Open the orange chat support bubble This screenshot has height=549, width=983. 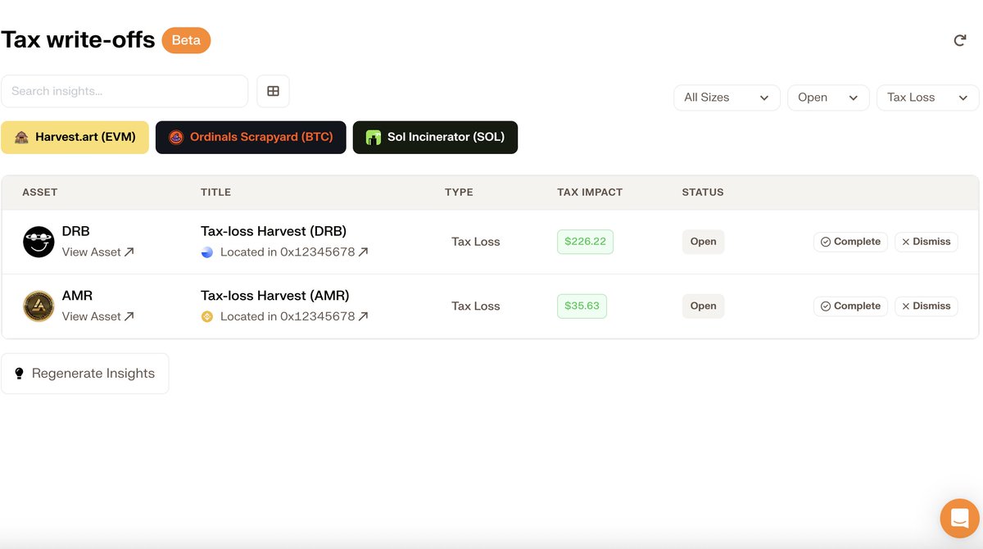pos(959,518)
